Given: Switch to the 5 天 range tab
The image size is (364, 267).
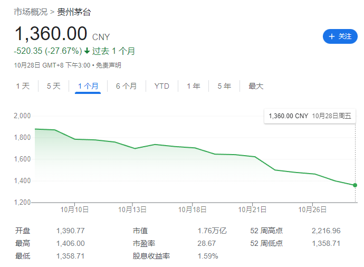Looking at the screenshot, I should point(54,86).
